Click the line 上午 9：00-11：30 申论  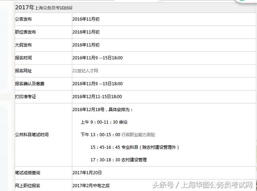point(104,122)
